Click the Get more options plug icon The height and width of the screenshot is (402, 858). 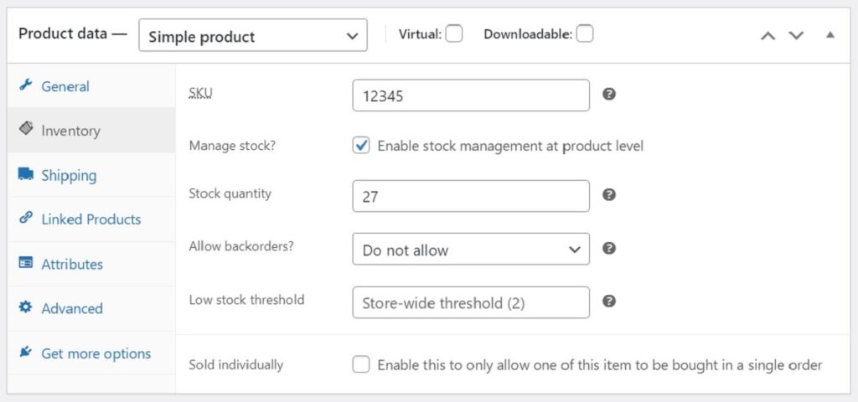coord(26,351)
